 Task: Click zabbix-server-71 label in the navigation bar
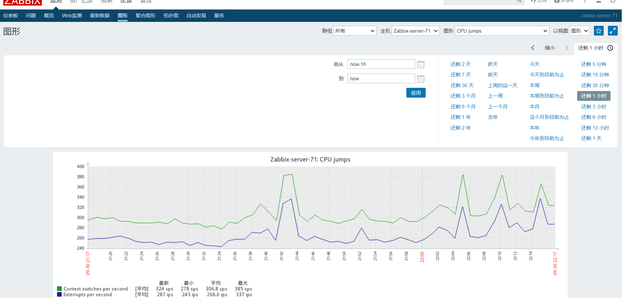(599, 16)
